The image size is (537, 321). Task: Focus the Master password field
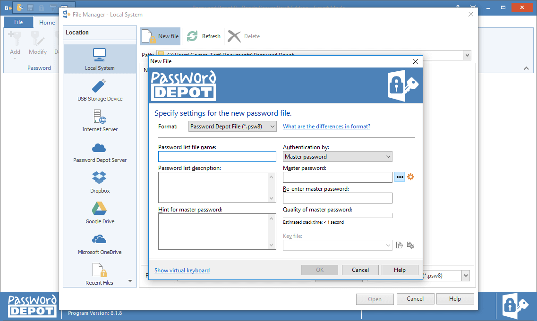(337, 177)
